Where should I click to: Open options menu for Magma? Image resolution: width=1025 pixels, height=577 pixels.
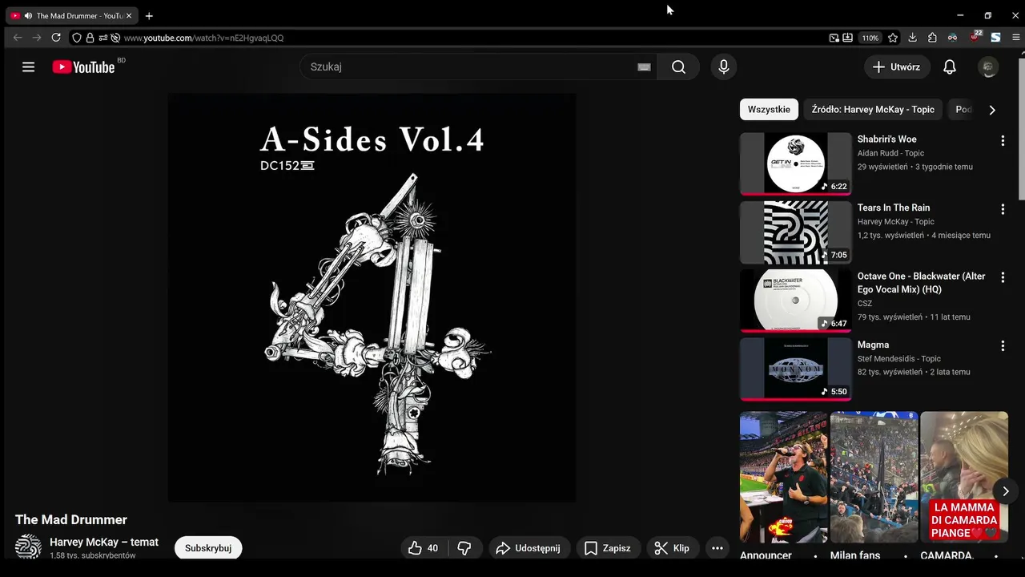pos(1003,346)
